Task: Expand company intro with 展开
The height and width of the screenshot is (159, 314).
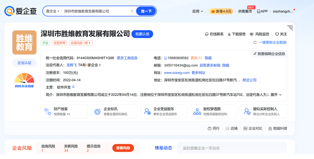Action: (276, 95)
